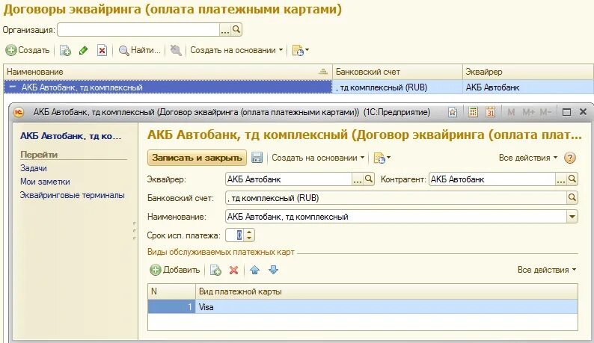Open calendar icon in title bar
This screenshot has height=343, width=594.
tap(491, 112)
